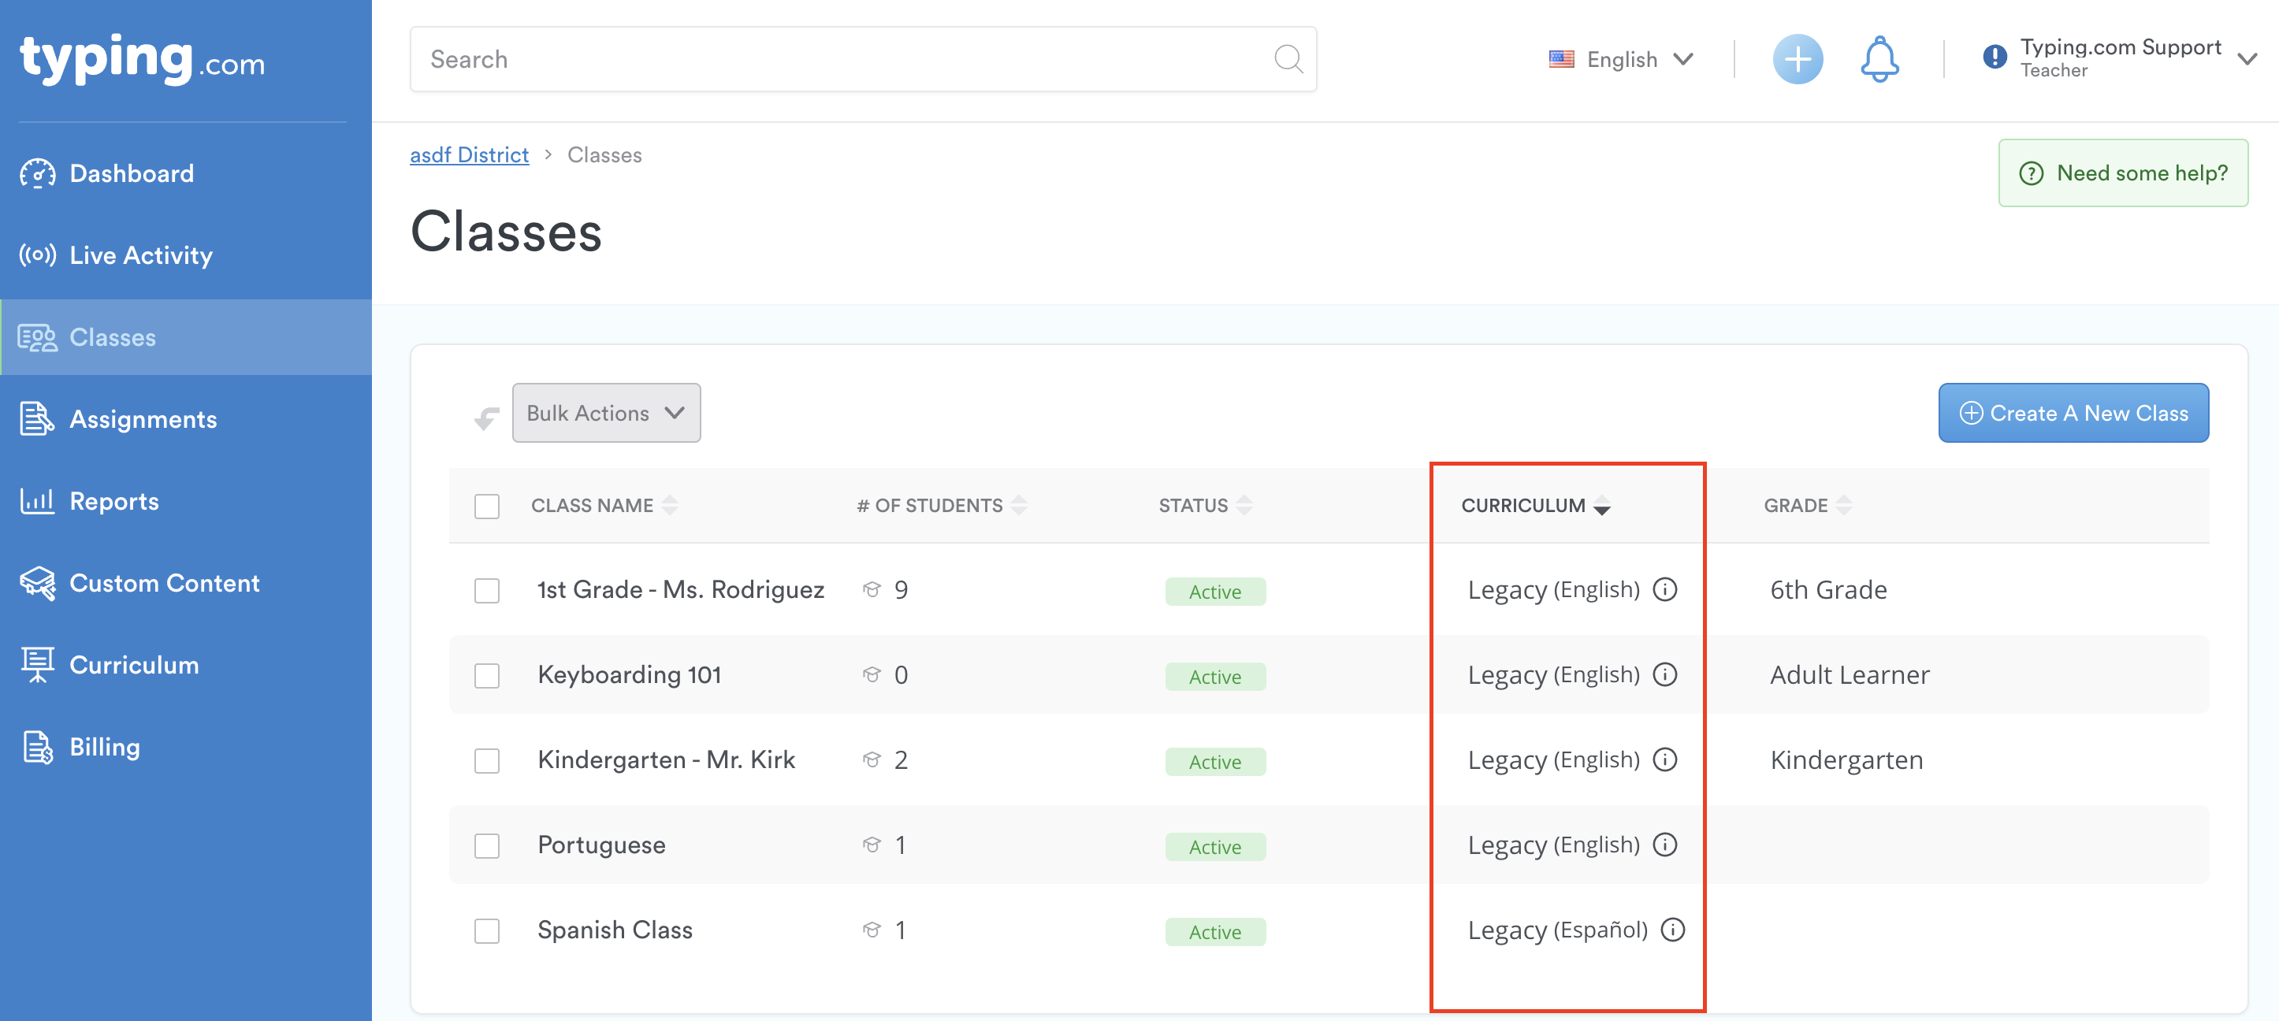The width and height of the screenshot is (2279, 1021).
Task: Click the blue plus quick-add icon
Action: click(1797, 59)
